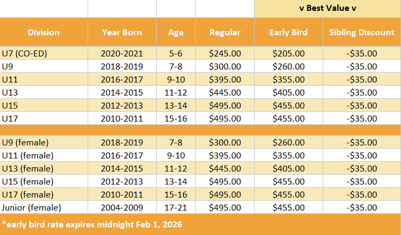Click Junior (female) age 17-21 cell

[176, 207]
